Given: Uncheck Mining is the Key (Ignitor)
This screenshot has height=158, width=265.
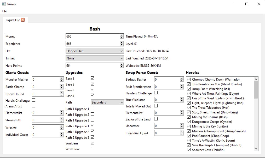Looking at the screenshot, I should [189, 126].
